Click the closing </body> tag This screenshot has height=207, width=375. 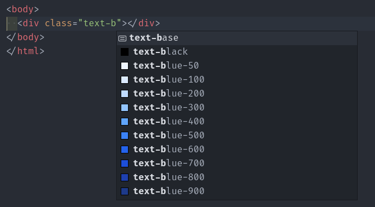[x=25, y=37]
